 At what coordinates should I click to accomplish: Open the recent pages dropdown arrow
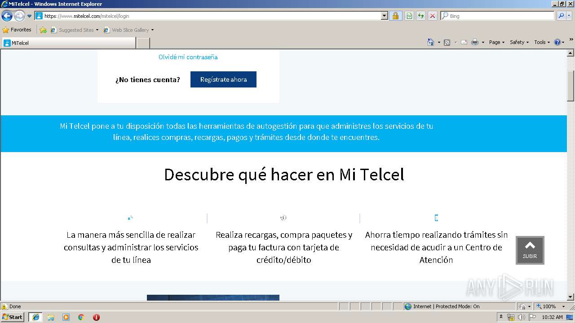point(30,16)
